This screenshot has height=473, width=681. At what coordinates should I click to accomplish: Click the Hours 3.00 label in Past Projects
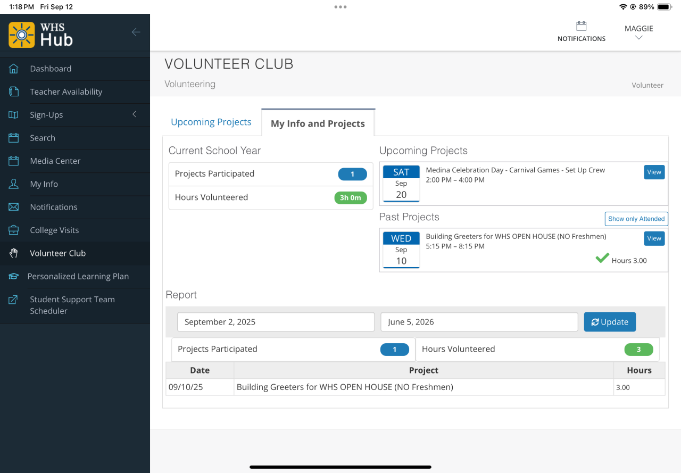[629, 261]
